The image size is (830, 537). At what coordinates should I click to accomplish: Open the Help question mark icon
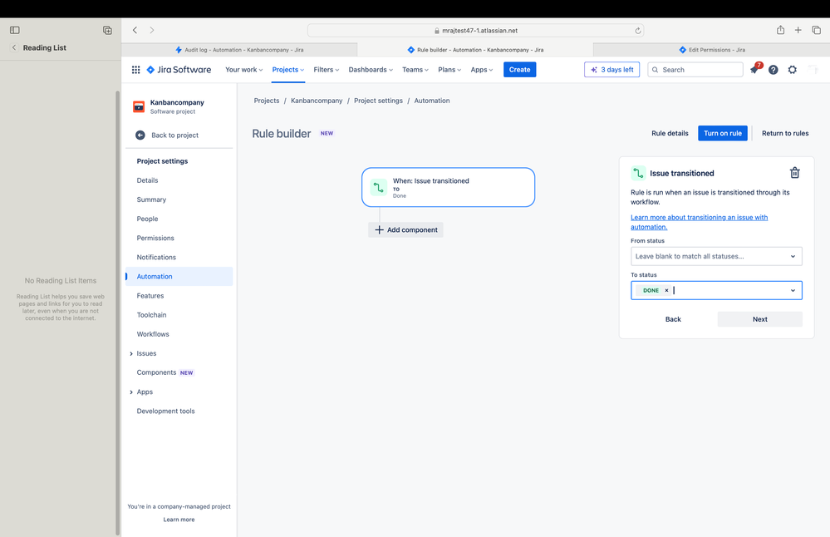pyautogui.click(x=774, y=69)
